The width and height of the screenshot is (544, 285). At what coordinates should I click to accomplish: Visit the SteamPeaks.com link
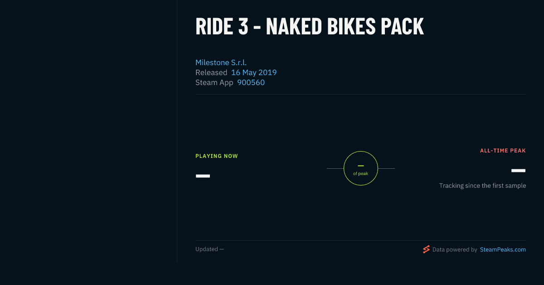[x=503, y=249]
